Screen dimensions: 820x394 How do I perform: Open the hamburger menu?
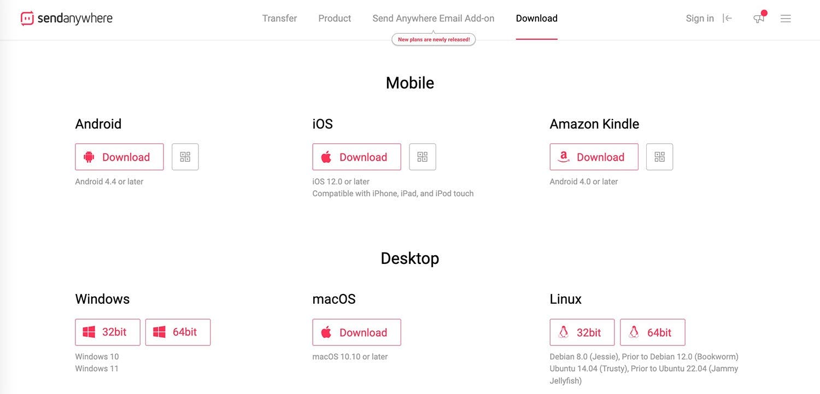[786, 19]
